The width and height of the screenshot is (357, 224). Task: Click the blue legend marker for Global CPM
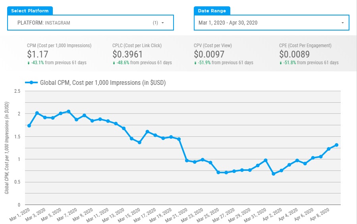(x=31, y=82)
